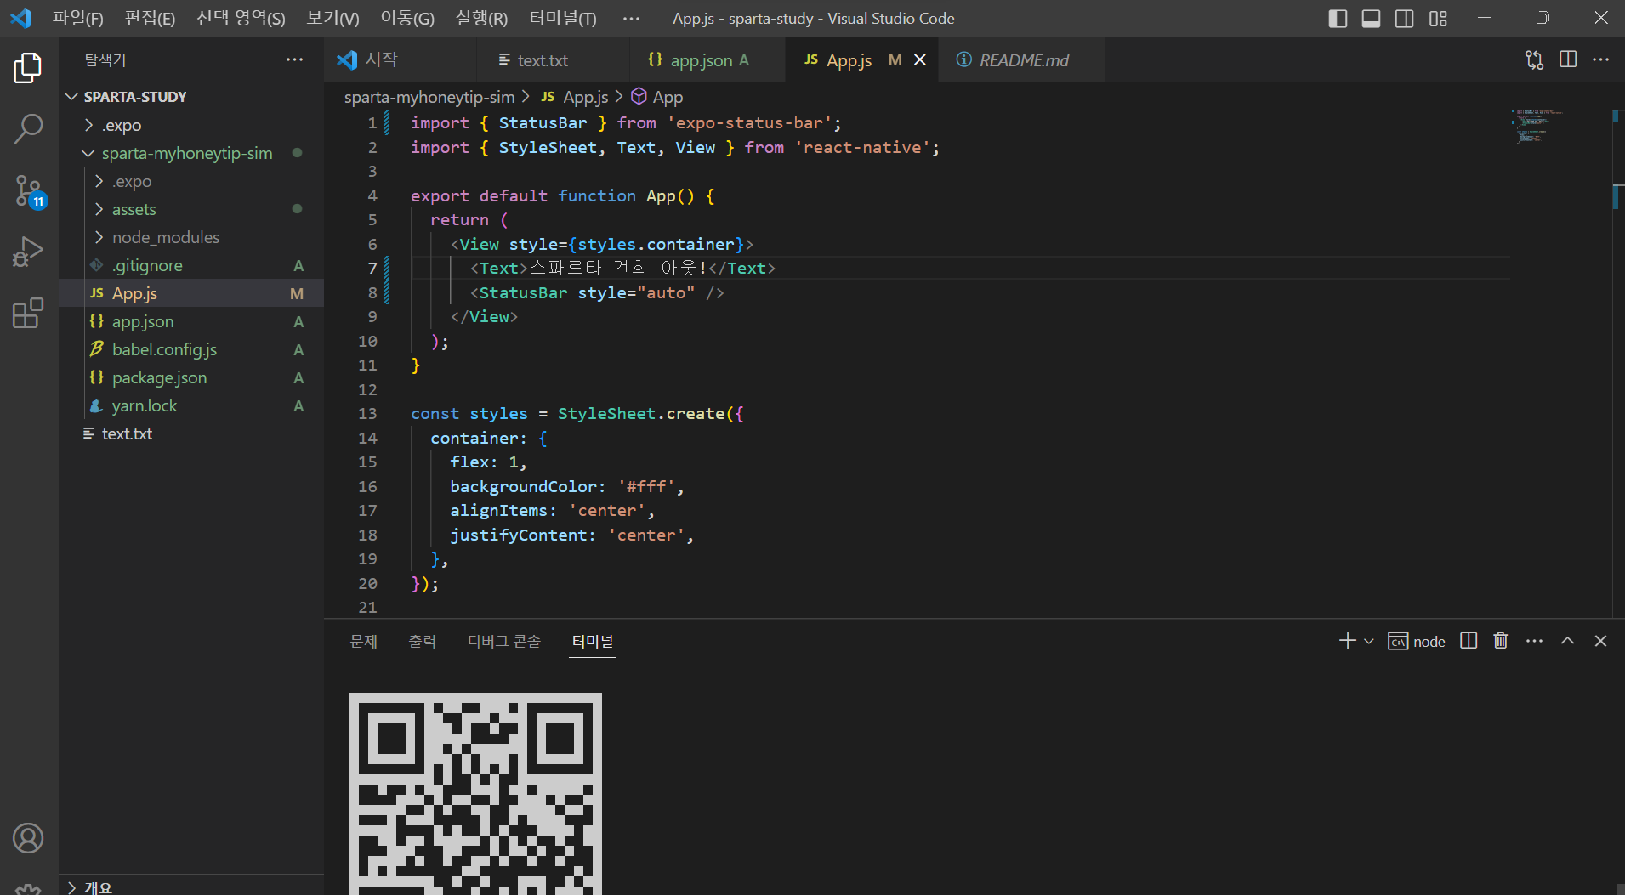The width and height of the screenshot is (1625, 895).
Task: Switch to the app.json editor tab
Action: click(707, 59)
